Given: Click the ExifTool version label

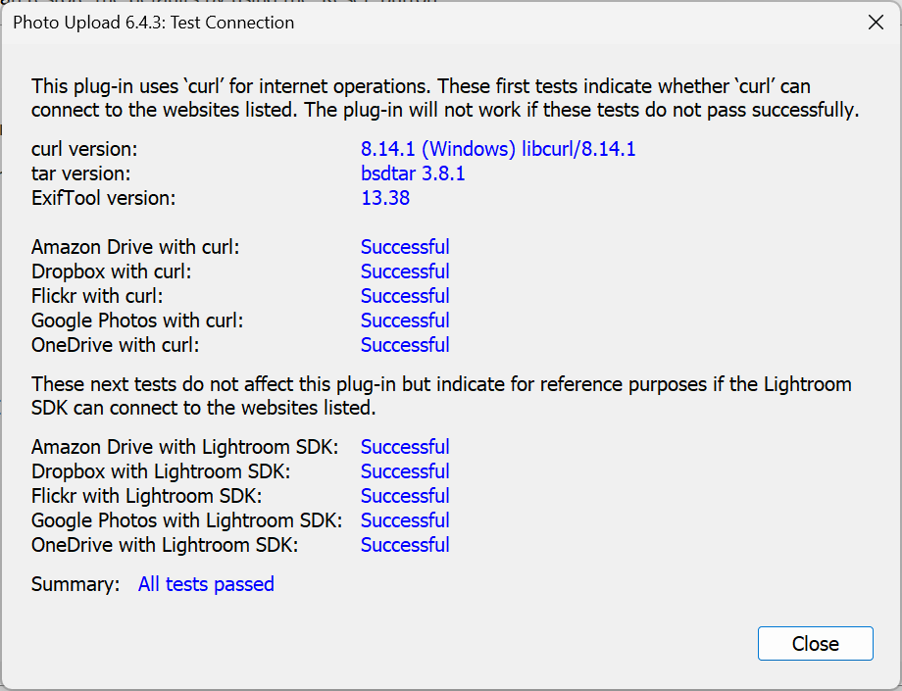Looking at the screenshot, I should [x=104, y=199].
